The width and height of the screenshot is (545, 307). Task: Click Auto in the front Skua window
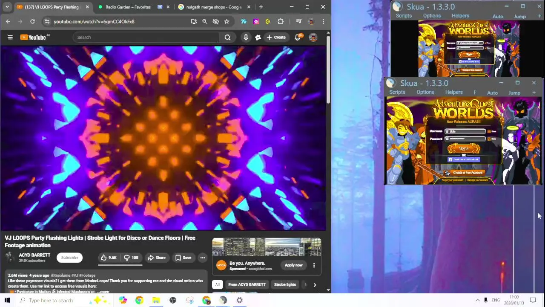coord(492,93)
